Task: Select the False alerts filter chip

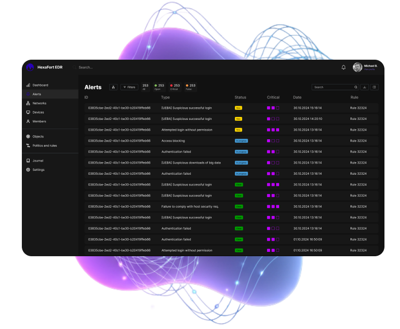Action: point(190,87)
